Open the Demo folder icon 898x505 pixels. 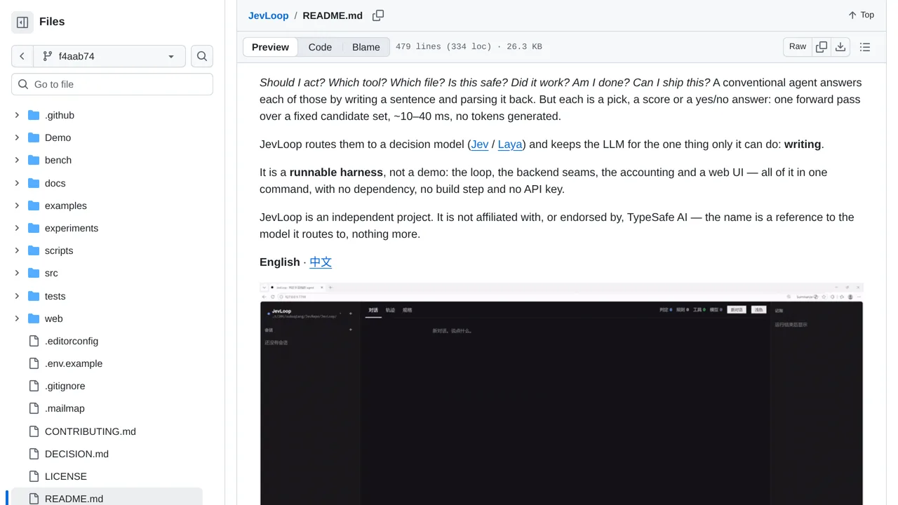click(34, 137)
